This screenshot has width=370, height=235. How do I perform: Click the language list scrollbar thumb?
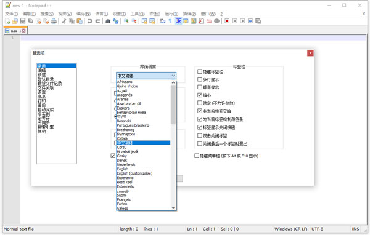173,105
